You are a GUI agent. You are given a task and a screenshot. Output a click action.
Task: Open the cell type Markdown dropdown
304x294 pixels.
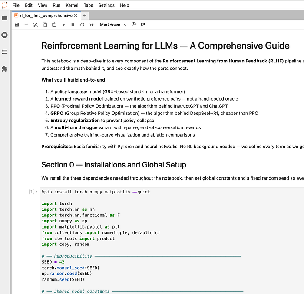(x=113, y=25)
